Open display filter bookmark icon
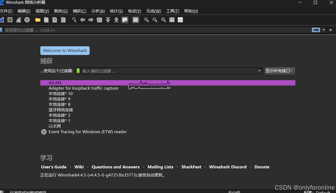The width and height of the screenshot is (336, 193). (1, 30)
